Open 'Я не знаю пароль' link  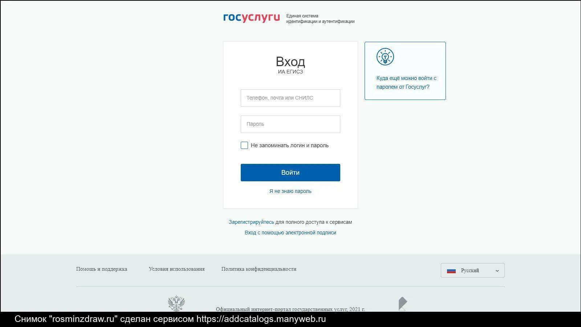290,191
